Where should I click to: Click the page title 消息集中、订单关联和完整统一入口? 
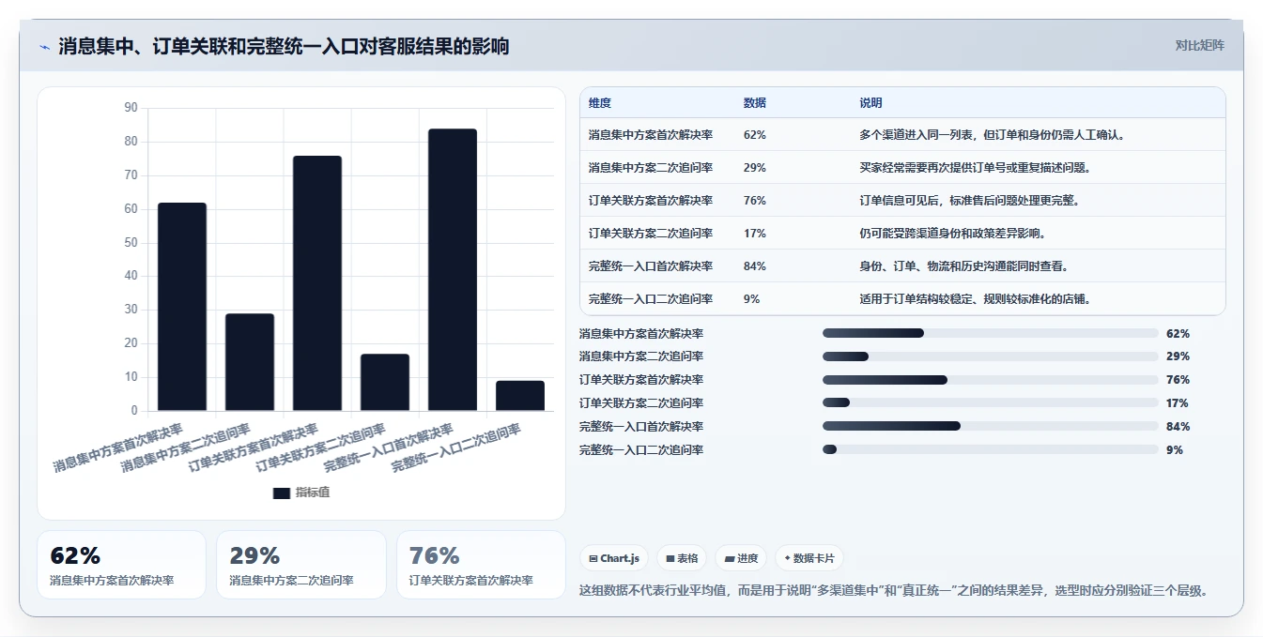pyautogui.click(x=284, y=46)
